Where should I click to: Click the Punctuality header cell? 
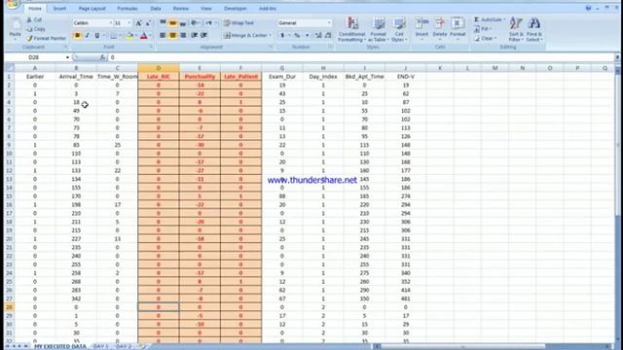(200, 77)
